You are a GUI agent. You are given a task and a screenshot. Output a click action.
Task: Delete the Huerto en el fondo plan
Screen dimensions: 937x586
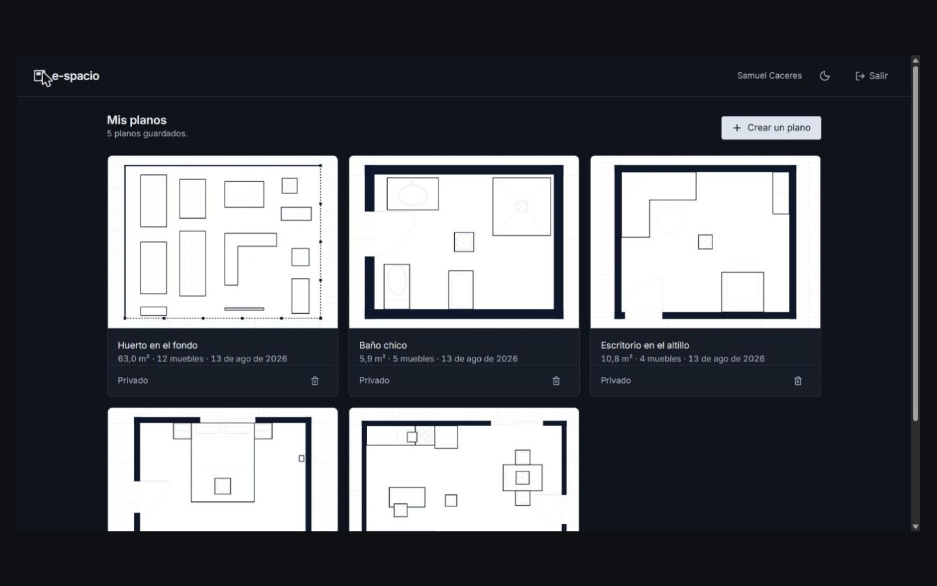coord(315,381)
